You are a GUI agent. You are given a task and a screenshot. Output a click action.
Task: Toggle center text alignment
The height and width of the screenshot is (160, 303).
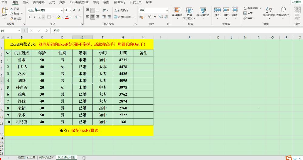tap(93, 17)
